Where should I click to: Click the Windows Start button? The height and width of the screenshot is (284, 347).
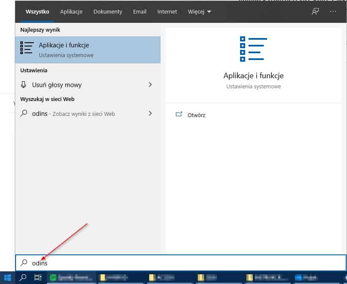tap(8, 278)
